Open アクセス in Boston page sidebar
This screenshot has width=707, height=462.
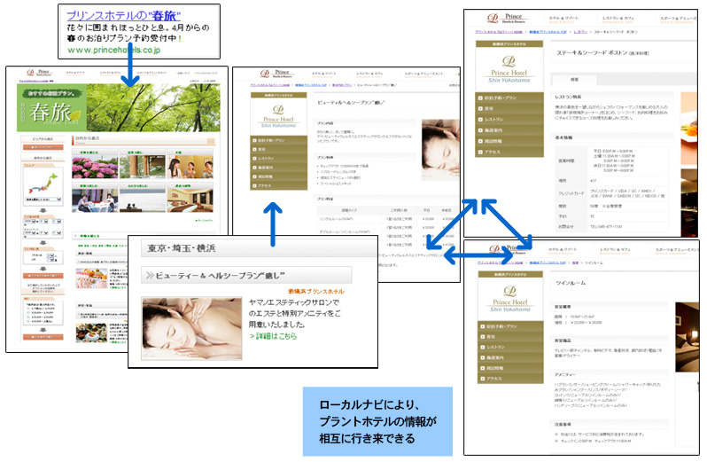coord(509,152)
